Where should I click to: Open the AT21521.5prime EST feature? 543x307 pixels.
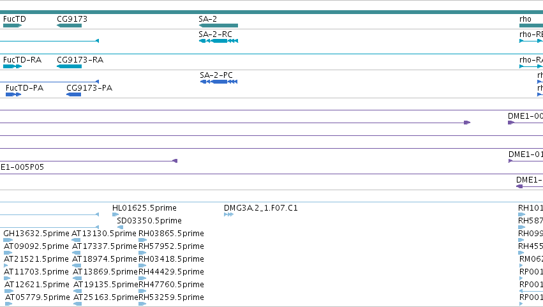[x=36, y=259]
